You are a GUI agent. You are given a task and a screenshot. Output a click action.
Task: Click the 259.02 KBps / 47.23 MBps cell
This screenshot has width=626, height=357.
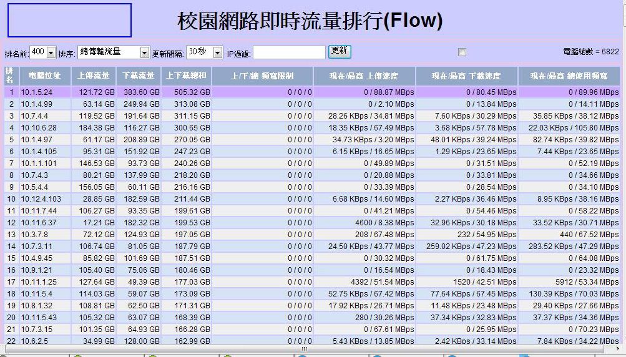pyautogui.click(x=467, y=247)
